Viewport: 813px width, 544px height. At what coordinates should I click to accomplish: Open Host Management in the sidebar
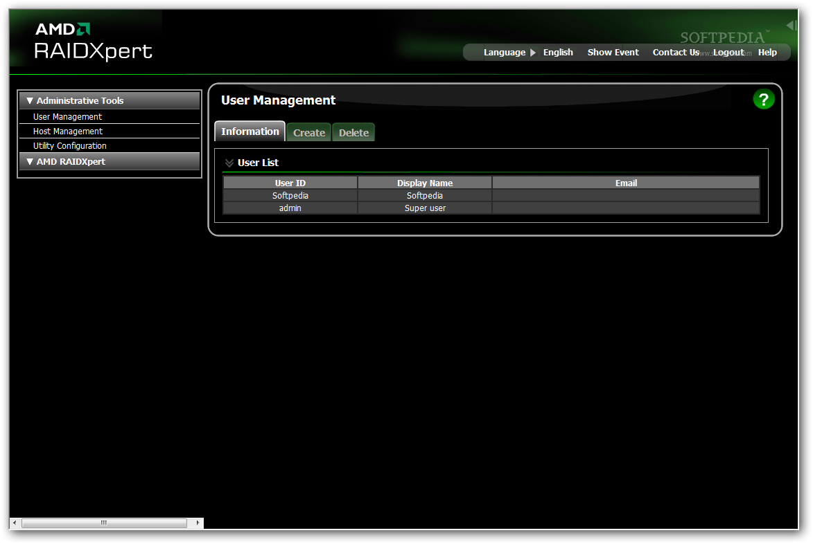68,132
